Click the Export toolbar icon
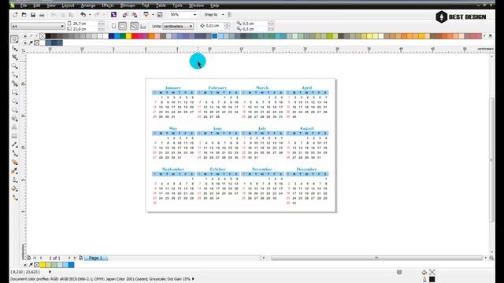The width and height of the screenshot is (504, 283). [135, 15]
